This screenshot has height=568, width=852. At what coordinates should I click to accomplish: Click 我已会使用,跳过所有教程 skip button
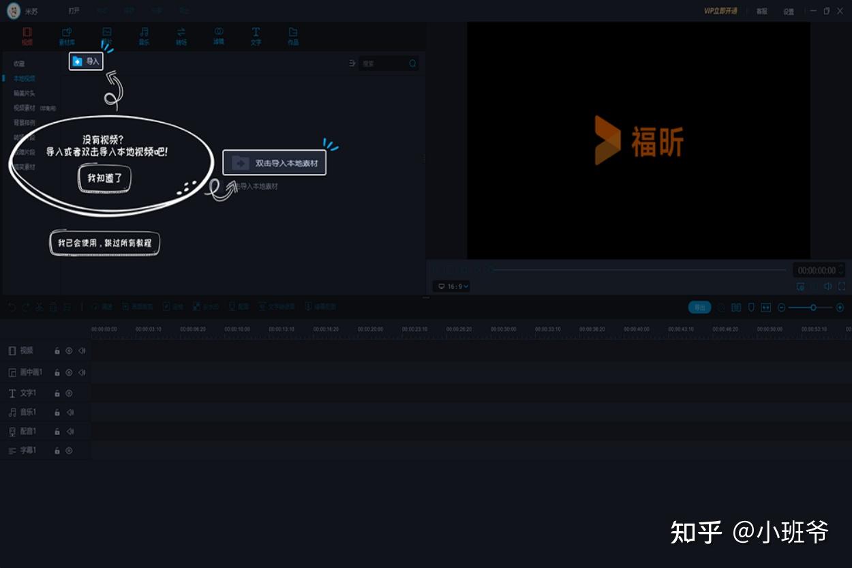[104, 243]
